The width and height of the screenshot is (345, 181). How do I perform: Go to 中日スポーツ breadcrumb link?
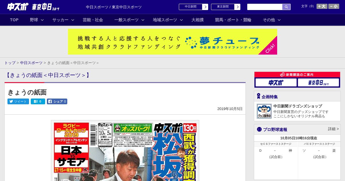[31, 63]
